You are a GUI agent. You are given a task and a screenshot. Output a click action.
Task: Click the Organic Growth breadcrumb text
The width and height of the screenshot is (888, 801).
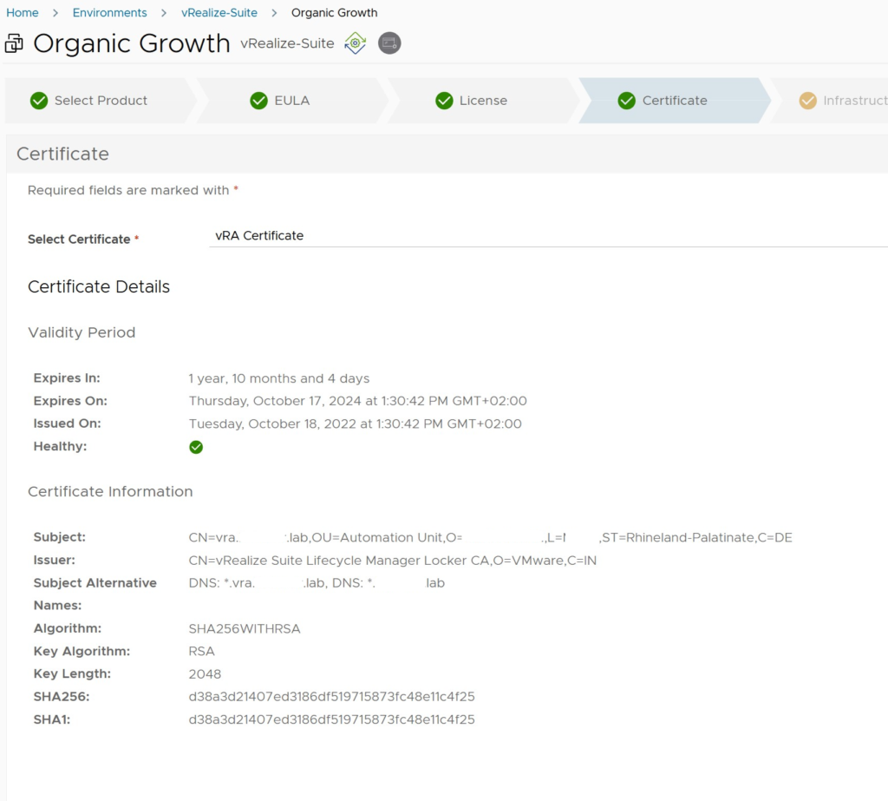(334, 12)
